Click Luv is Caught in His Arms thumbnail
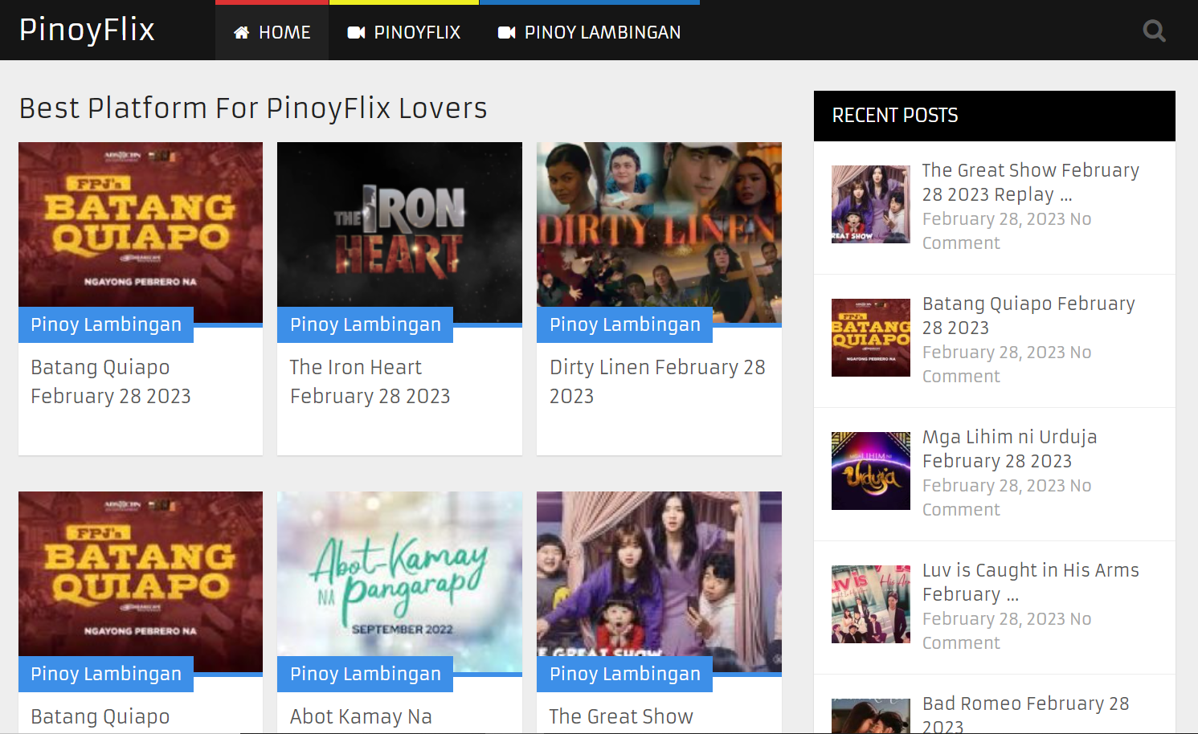This screenshot has height=734, width=1198. click(871, 604)
